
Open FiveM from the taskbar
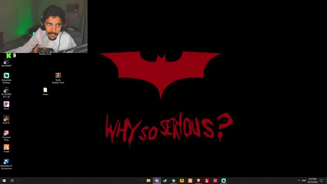tap(190, 181)
